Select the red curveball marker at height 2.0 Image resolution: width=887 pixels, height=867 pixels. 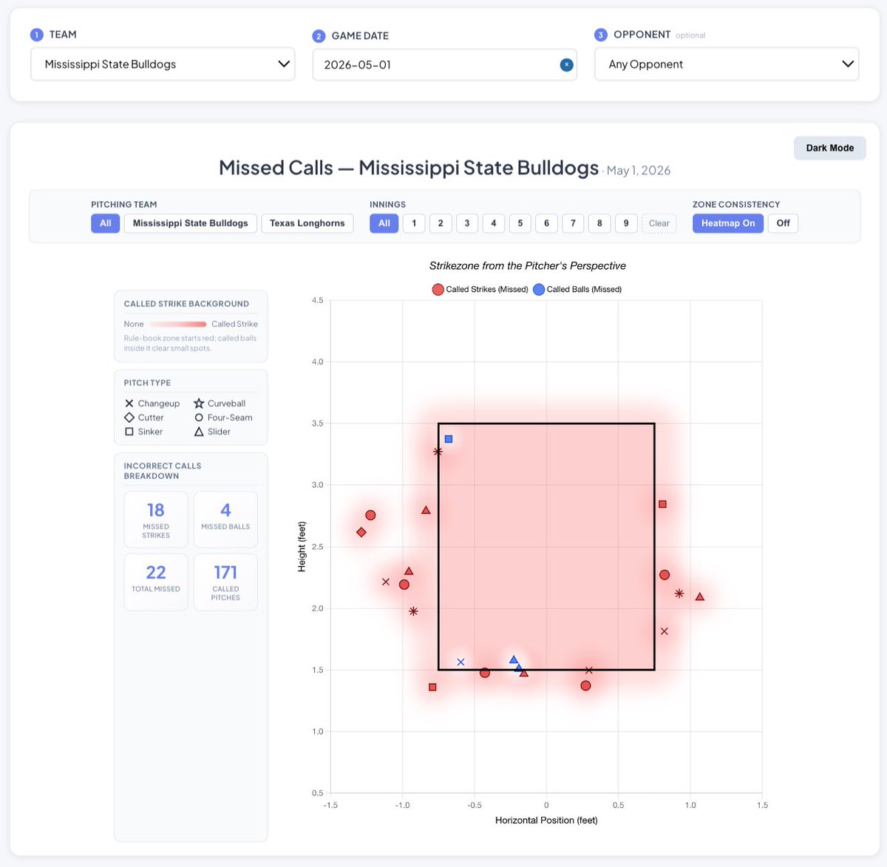point(413,611)
